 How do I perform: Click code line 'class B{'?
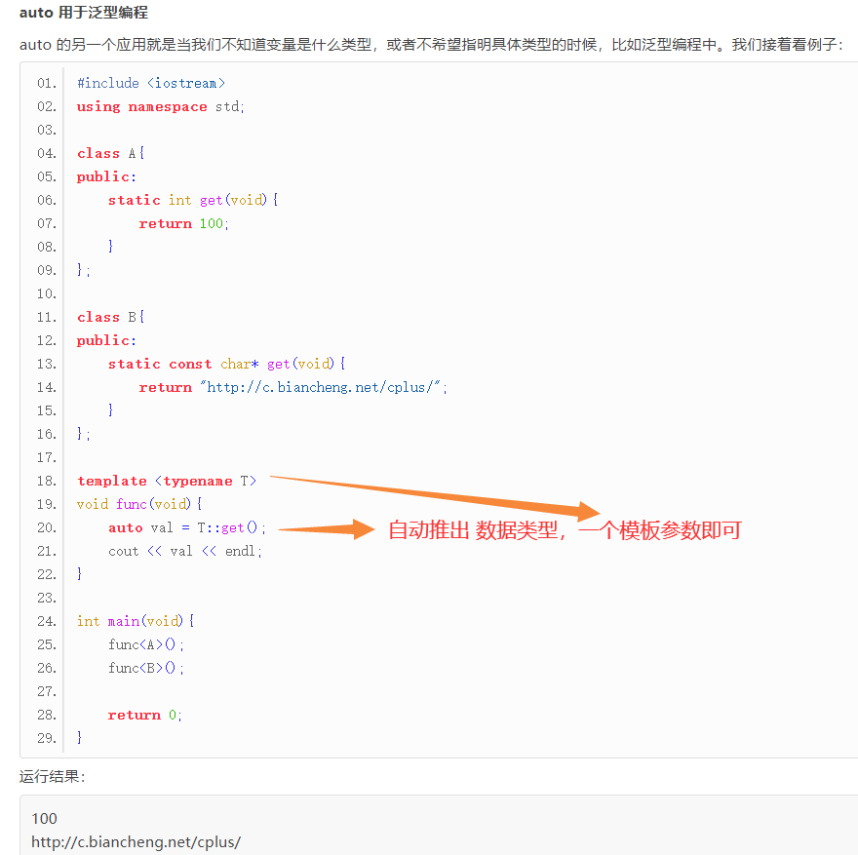click(x=110, y=317)
